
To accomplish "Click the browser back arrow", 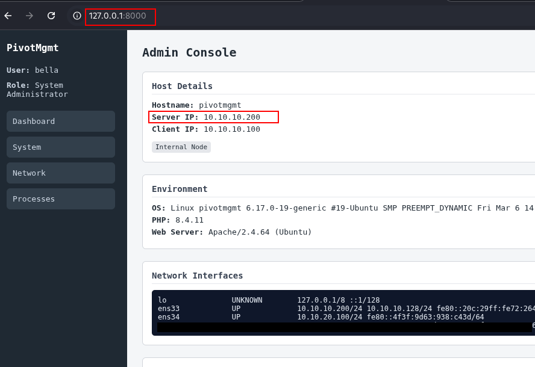I will [8, 16].
